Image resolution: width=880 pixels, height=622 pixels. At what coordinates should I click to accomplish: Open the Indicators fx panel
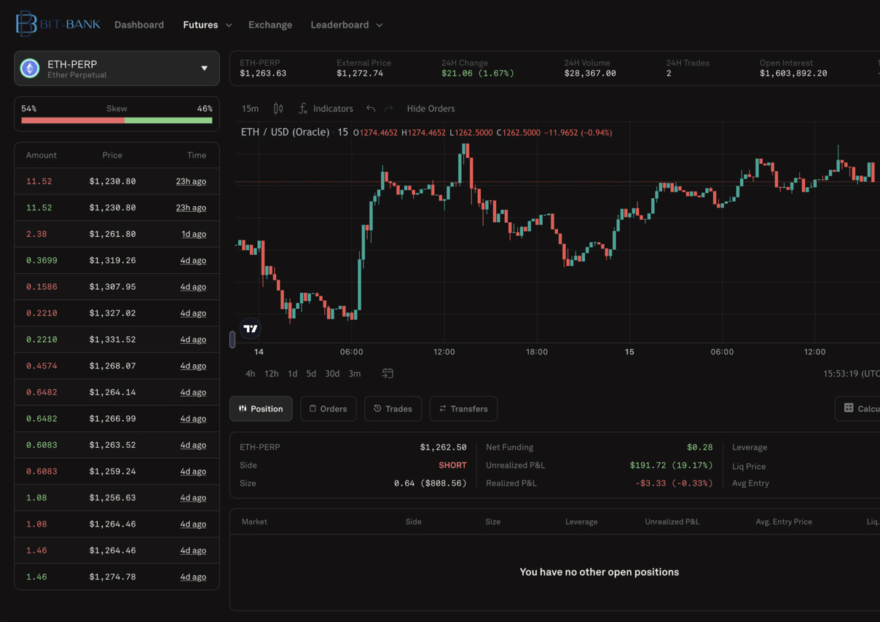point(325,108)
